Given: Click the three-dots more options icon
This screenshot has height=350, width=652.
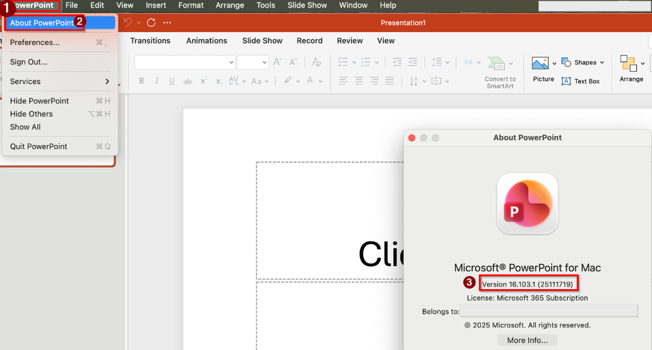Looking at the screenshot, I should [x=168, y=23].
